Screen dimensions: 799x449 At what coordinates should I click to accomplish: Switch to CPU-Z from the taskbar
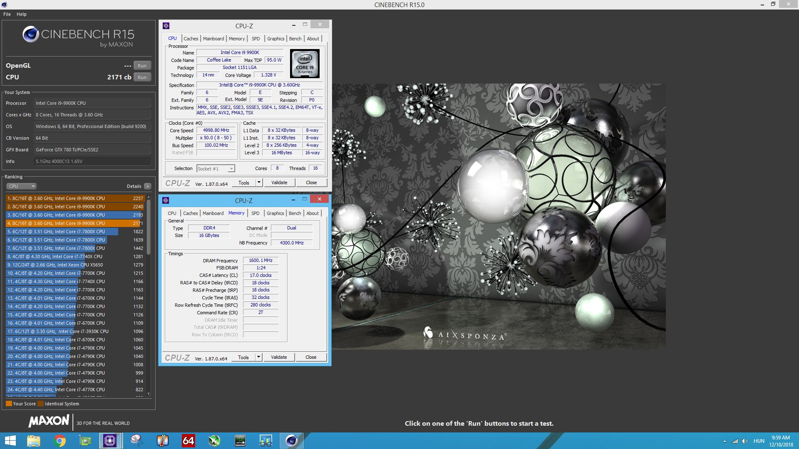110,441
